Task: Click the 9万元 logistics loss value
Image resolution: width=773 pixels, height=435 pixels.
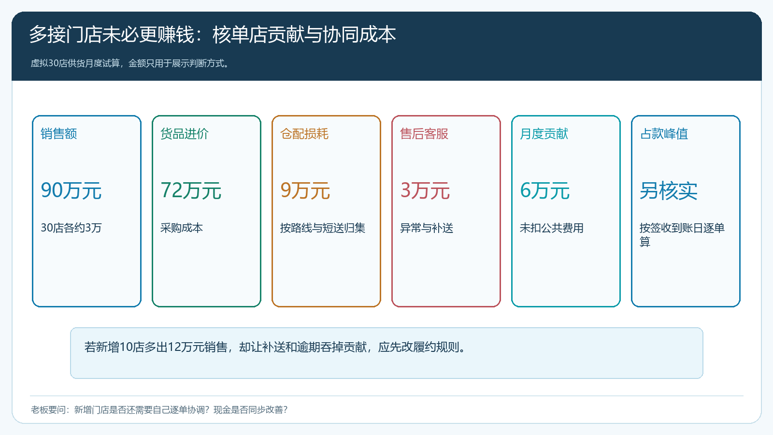Action: click(305, 190)
